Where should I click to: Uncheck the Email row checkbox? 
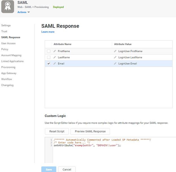tap(49, 64)
